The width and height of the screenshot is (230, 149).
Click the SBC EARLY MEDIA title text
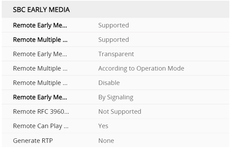coord(41,10)
